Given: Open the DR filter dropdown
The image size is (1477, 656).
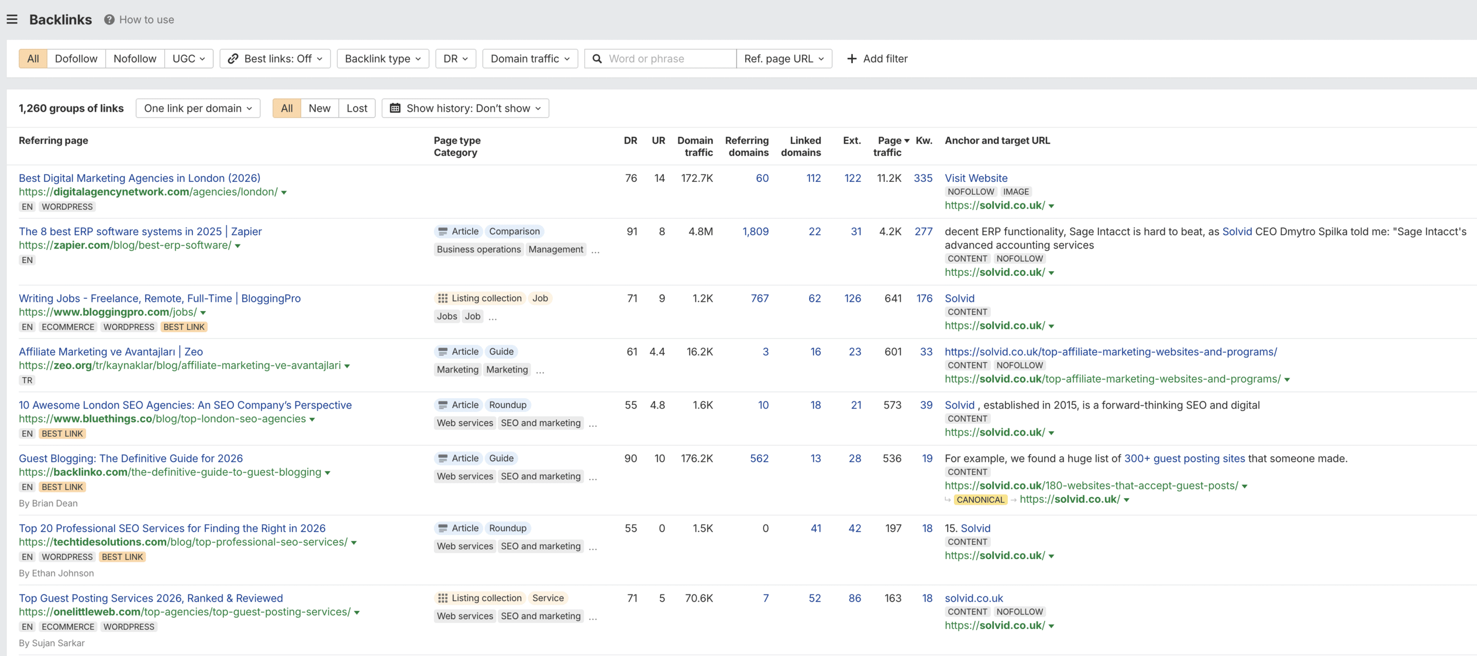Looking at the screenshot, I should pos(456,58).
